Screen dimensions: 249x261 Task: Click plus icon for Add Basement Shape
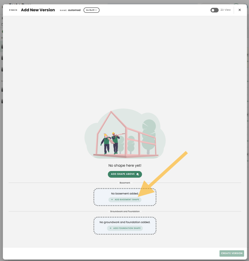(112, 200)
